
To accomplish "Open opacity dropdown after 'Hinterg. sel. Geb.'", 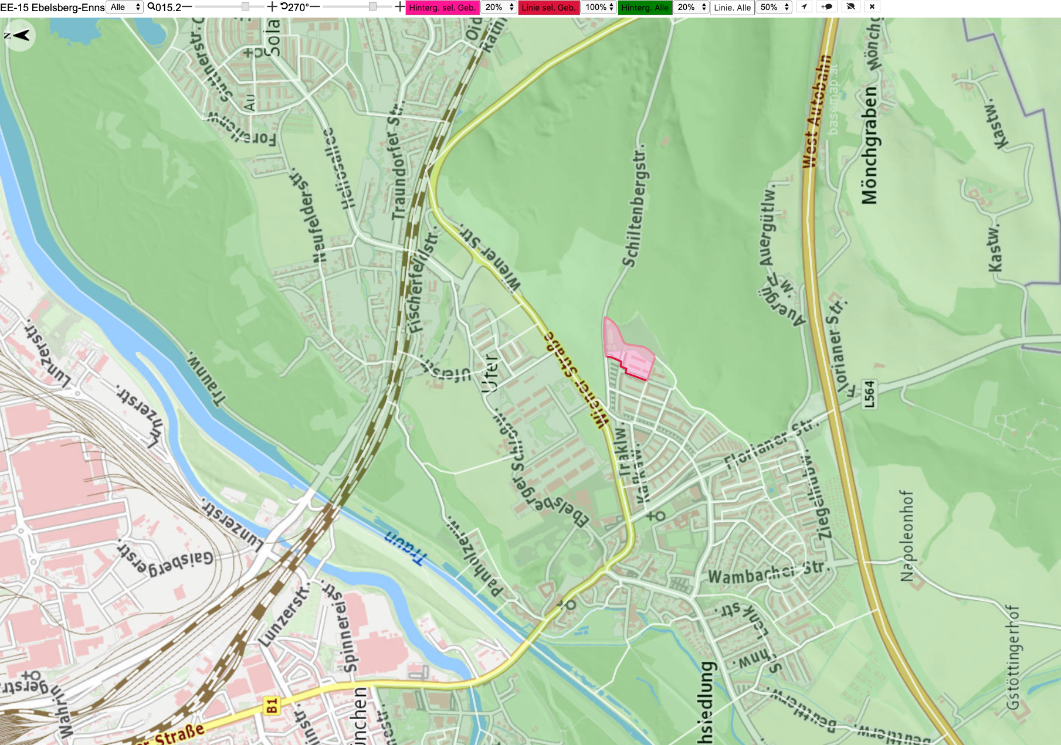I will [x=499, y=7].
